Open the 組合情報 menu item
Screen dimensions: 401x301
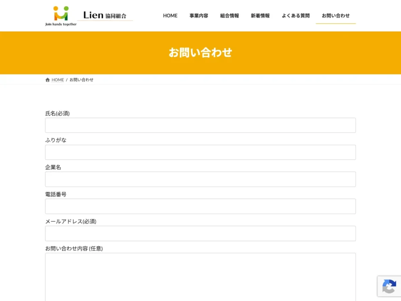[x=229, y=16]
